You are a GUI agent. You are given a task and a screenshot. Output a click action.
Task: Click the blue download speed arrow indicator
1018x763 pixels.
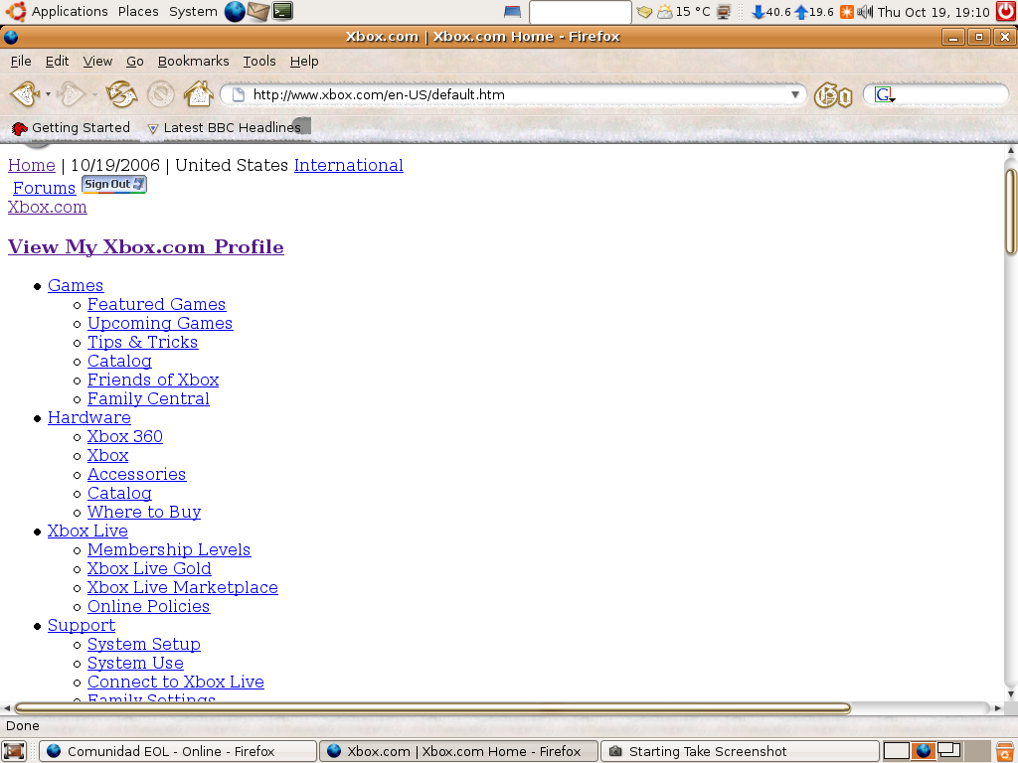(758, 12)
